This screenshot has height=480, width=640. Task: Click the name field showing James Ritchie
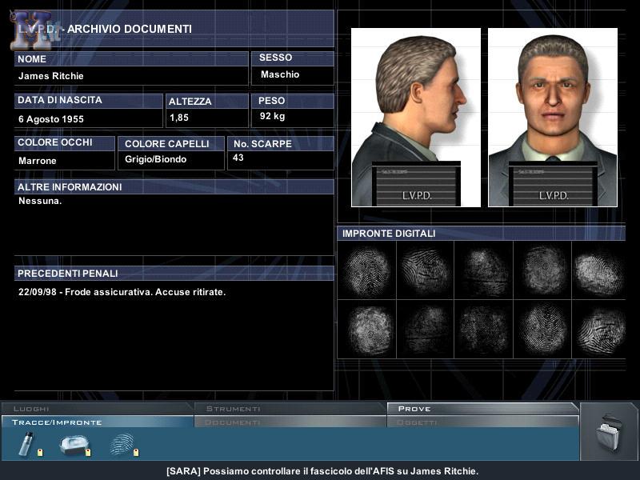pos(51,76)
